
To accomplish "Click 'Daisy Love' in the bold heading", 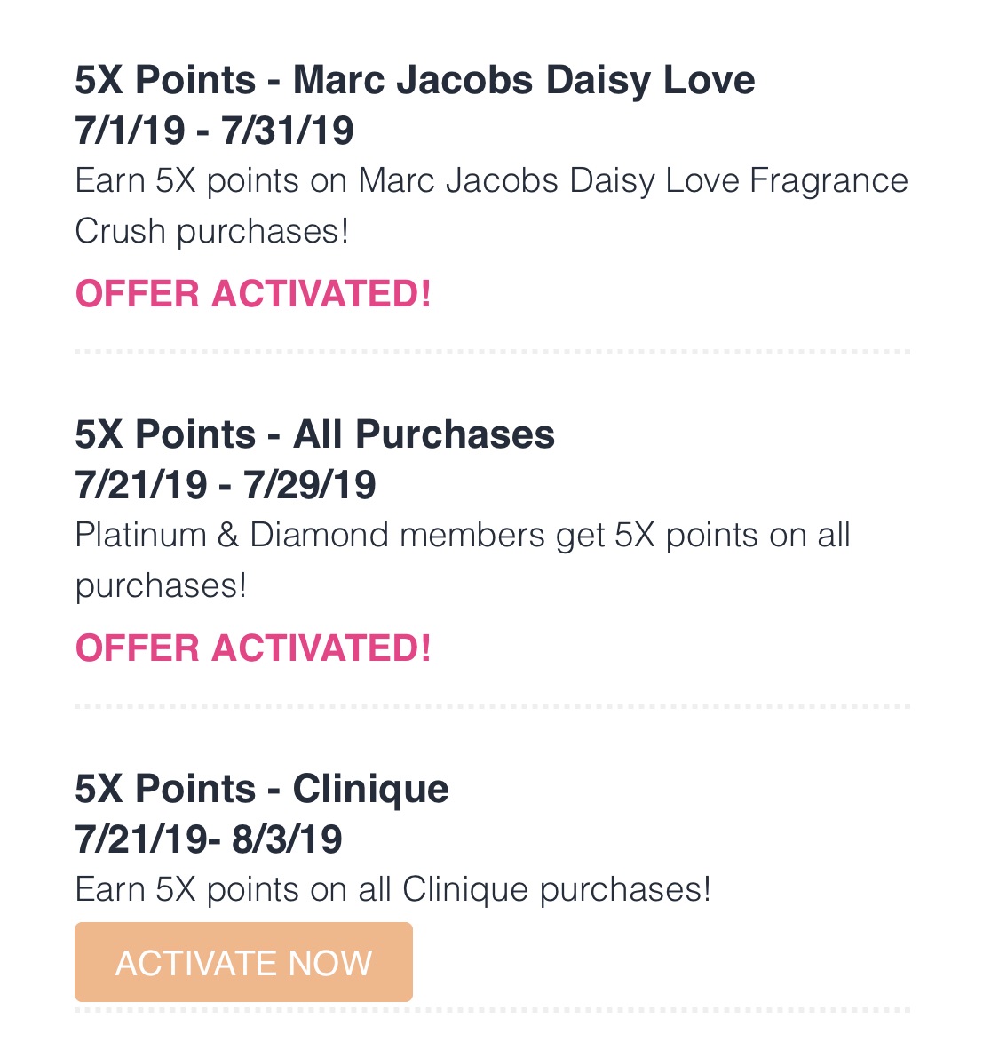I will (x=650, y=81).
